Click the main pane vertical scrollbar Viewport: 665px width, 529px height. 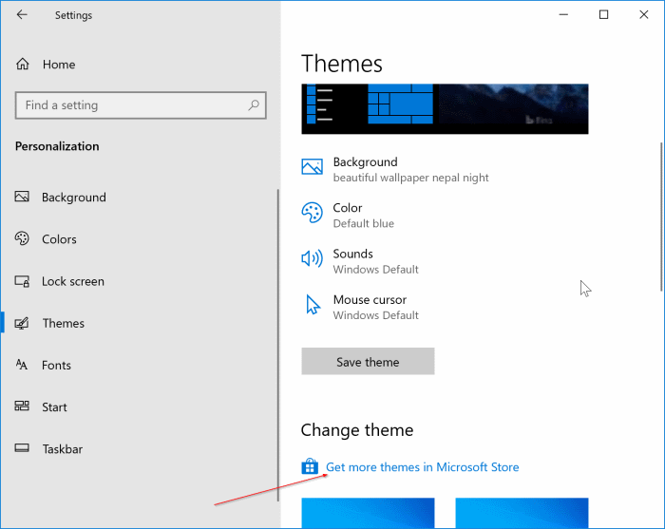(661, 217)
